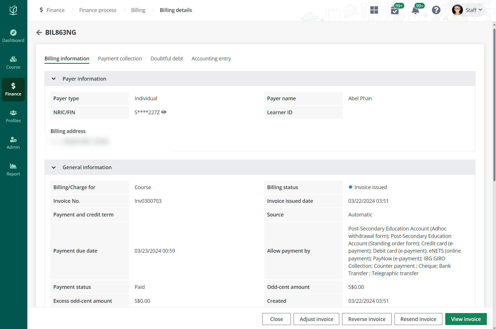
Task: Click the Billing address label
Action: click(68, 131)
